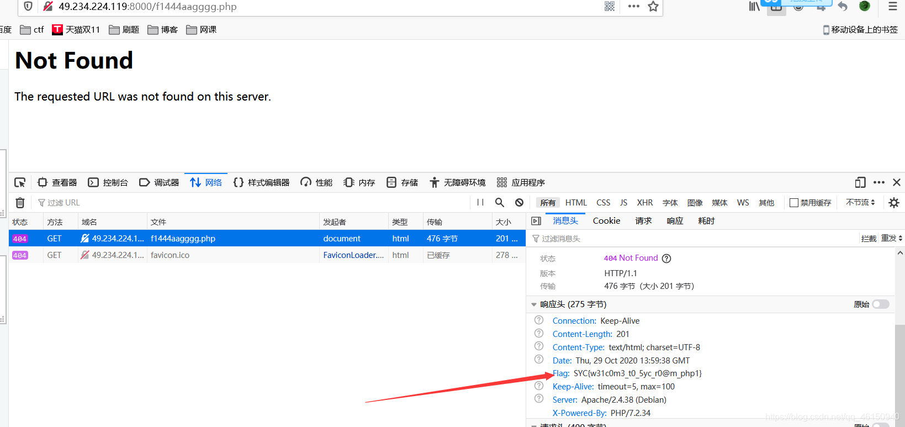Open the Application (应用程序) tab
905x427 pixels.
tap(521, 182)
